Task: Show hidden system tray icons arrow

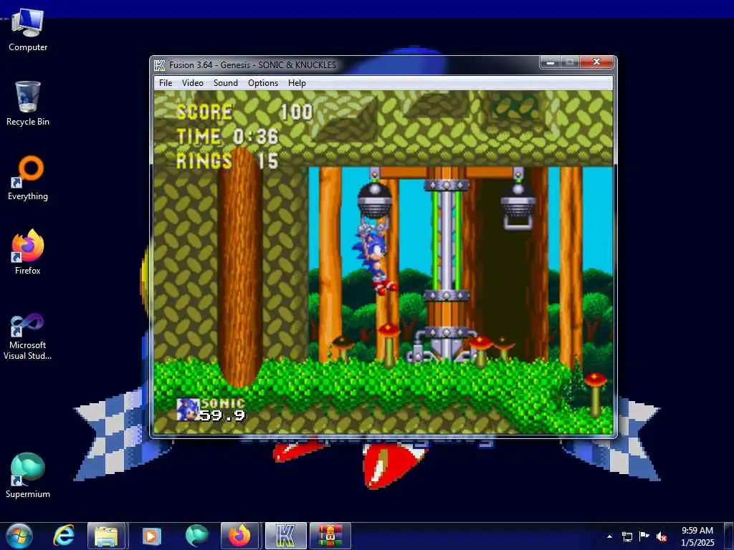Action: click(x=609, y=536)
